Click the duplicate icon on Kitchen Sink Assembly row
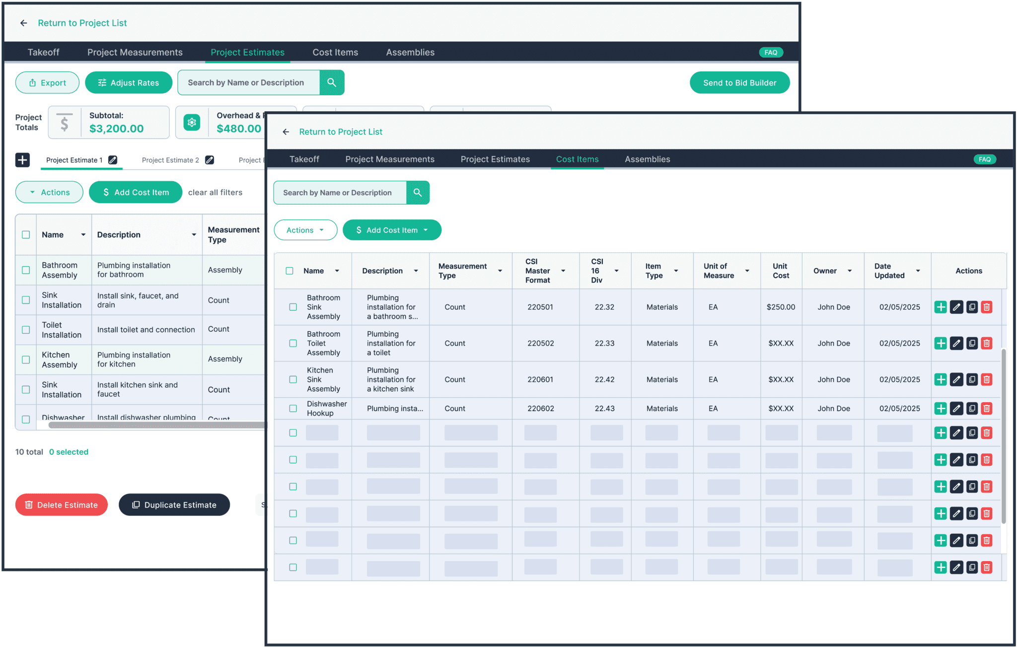 coord(972,379)
